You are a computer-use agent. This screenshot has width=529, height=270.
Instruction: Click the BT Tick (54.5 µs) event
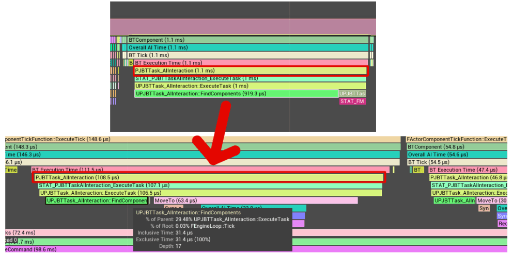pyautogui.click(x=457, y=162)
